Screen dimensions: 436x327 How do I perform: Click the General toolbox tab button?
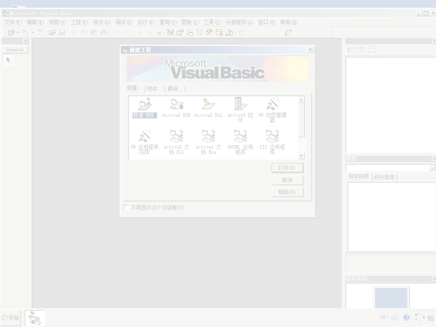15,49
